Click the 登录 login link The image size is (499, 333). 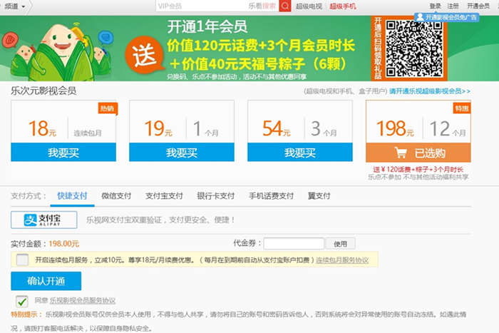pos(435,6)
